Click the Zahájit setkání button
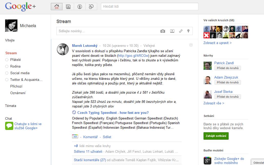The width and height of the screenshot is (264, 165). click(x=216, y=136)
